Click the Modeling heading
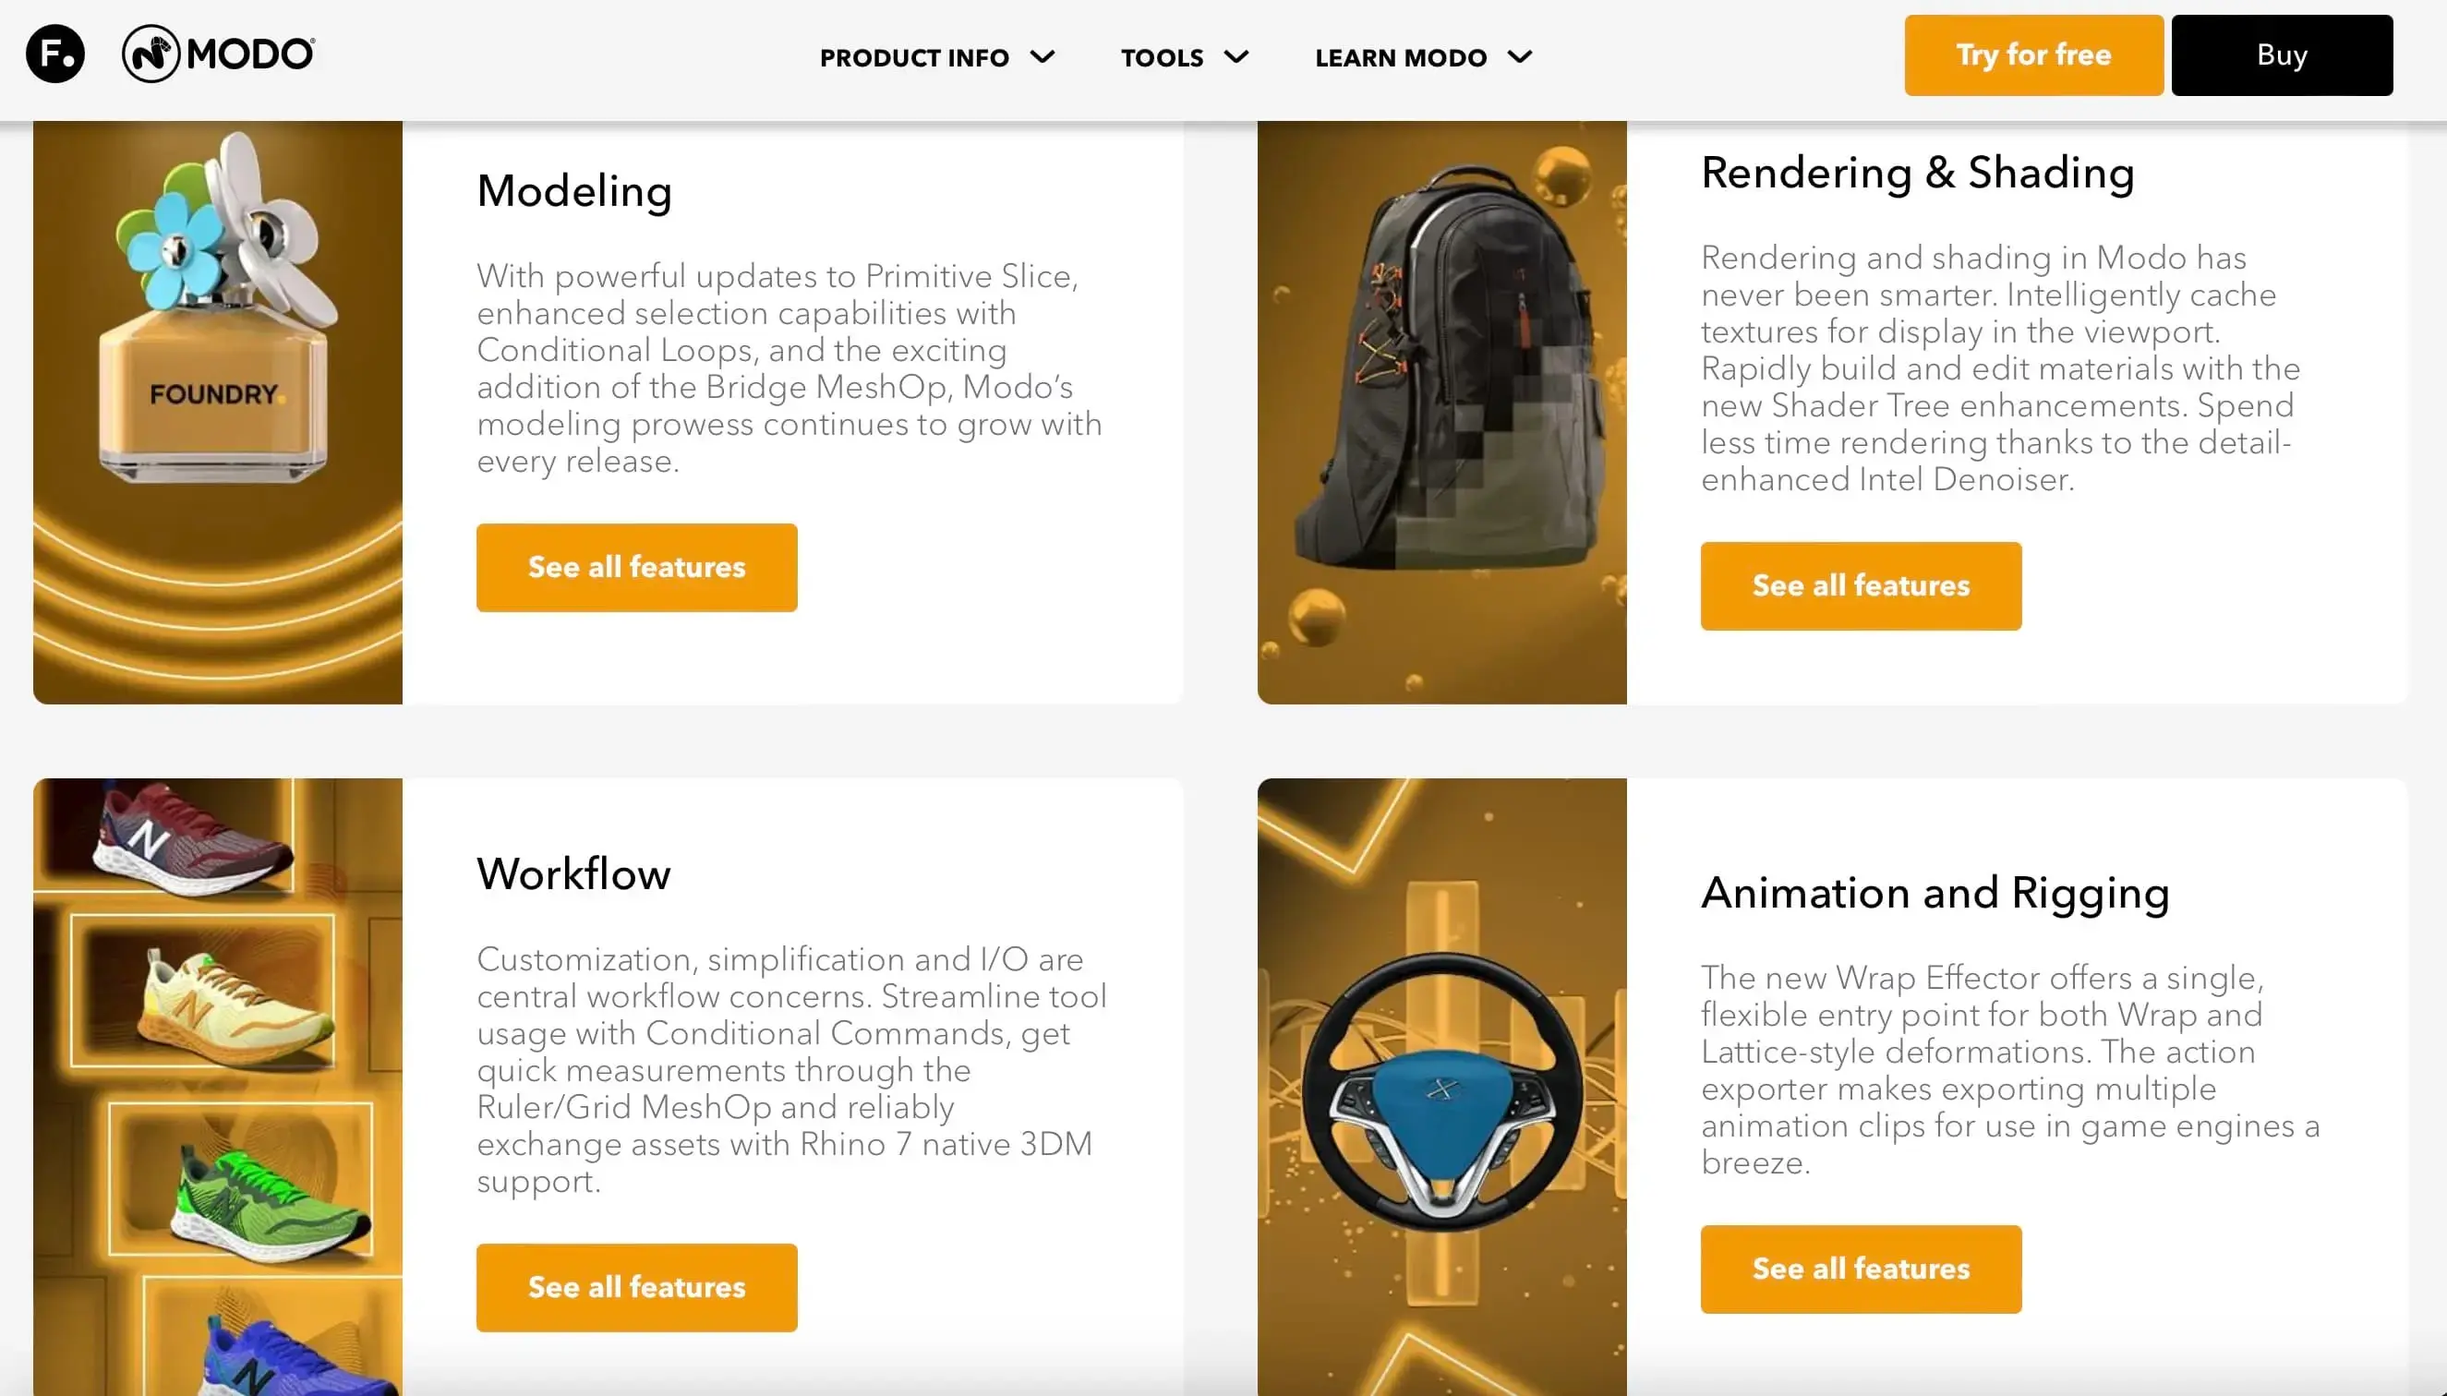This screenshot has width=2447, height=1396. (574, 191)
